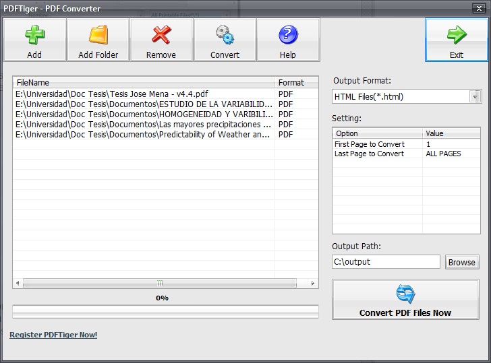This screenshot has width=491, height=363.
Task: Click the blue swirl Convert PDF Files Now icon
Action: (405, 294)
